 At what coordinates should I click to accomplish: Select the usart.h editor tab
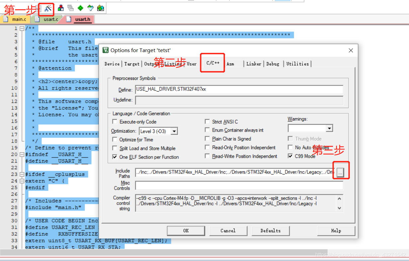point(79,19)
